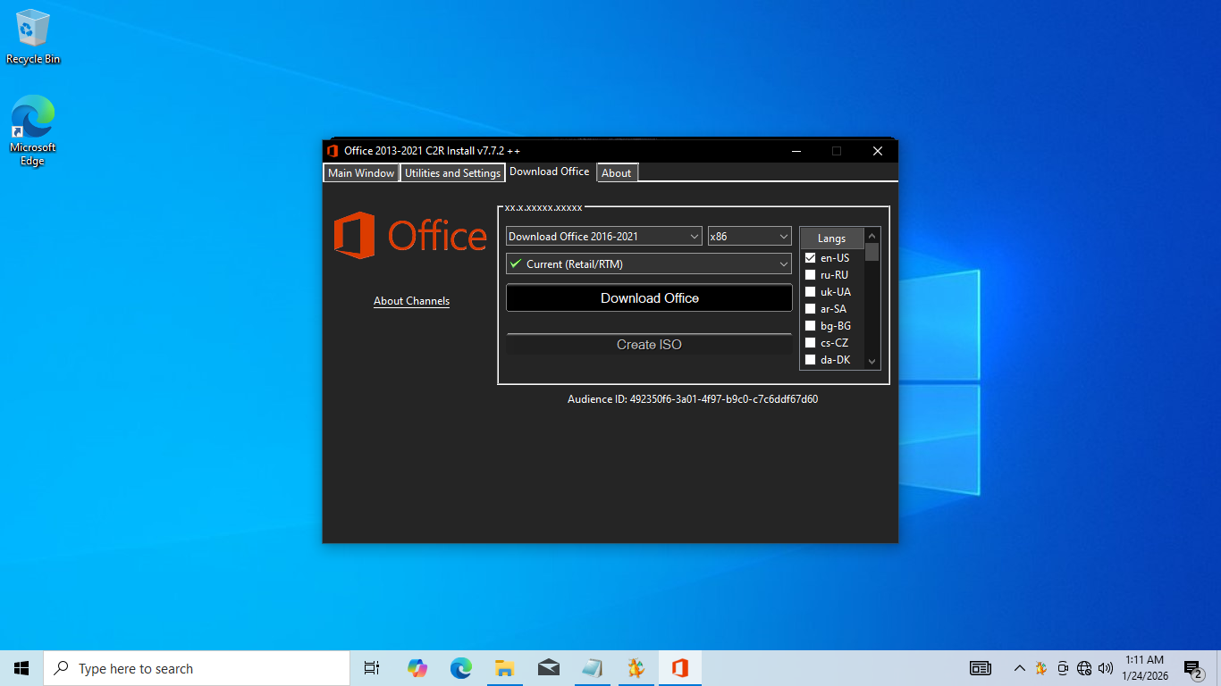This screenshot has height=686, width=1221.
Task: Click the Task View icon
Action: tap(372, 668)
